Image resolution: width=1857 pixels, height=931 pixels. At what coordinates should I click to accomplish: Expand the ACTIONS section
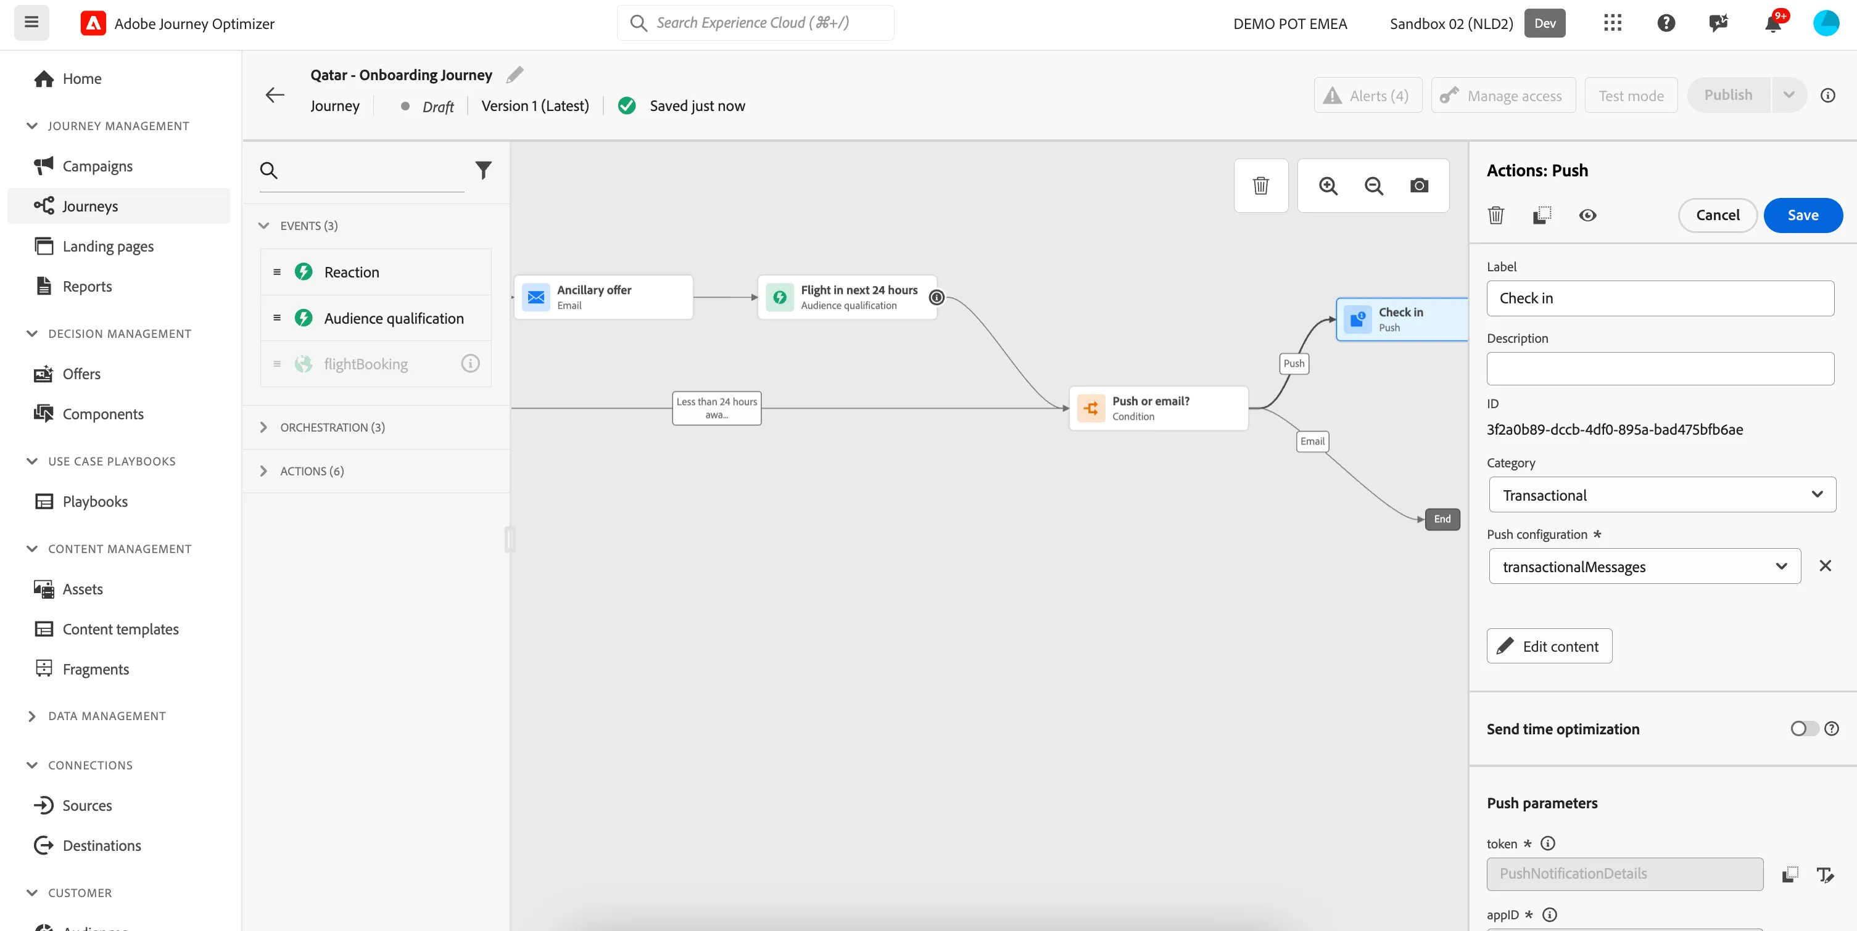point(263,470)
